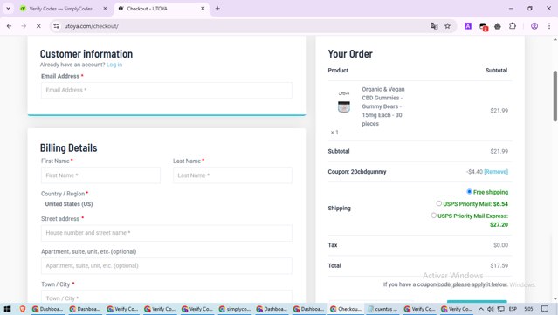Open the translate page icon
The height and width of the screenshot is (315, 558).
[434, 26]
